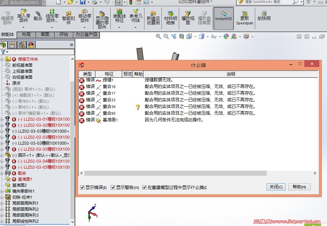Select 基准面2 in the feature tree
Image resolution: width=327 pixels, height=226 pixels.
(19, 185)
